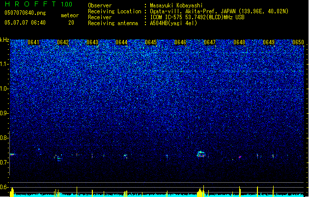Screen dimensions: 309x197
Task: Click the 0649 time marker
Action: tap(269, 42)
